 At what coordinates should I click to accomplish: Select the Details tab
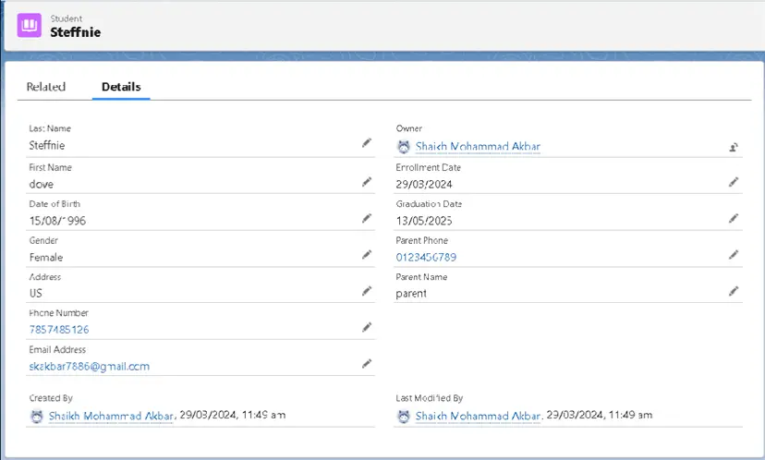click(121, 87)
